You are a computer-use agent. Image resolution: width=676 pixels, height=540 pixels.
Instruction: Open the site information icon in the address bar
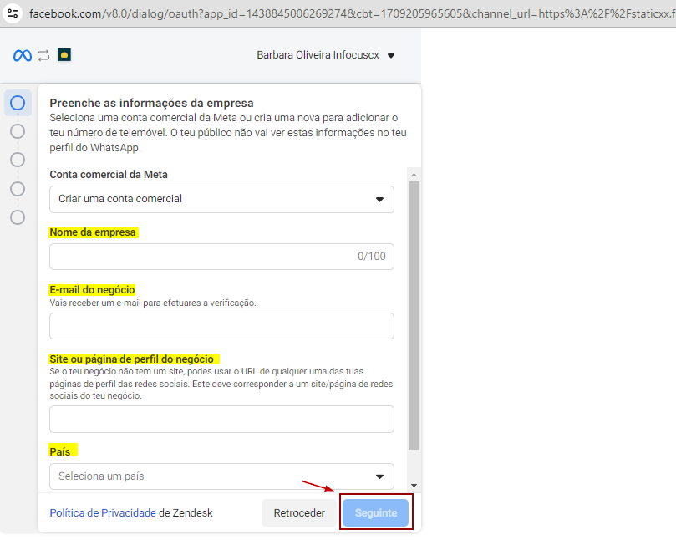pos(13,14)
